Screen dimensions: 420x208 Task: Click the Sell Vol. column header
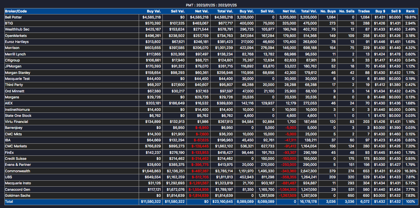(x=267, y=11)
